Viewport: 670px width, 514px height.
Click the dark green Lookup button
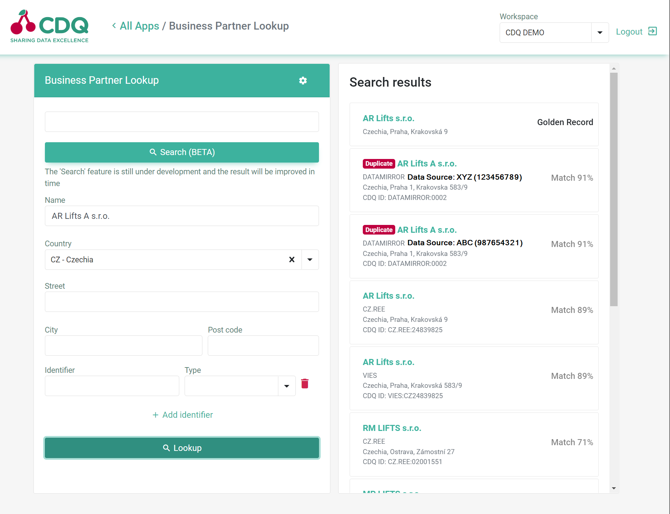[x=182, y=448]
